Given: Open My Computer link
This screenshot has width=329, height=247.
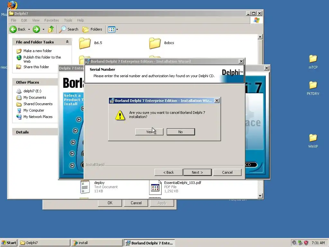Looking at the screenshot, I should [x=34, y=110].
